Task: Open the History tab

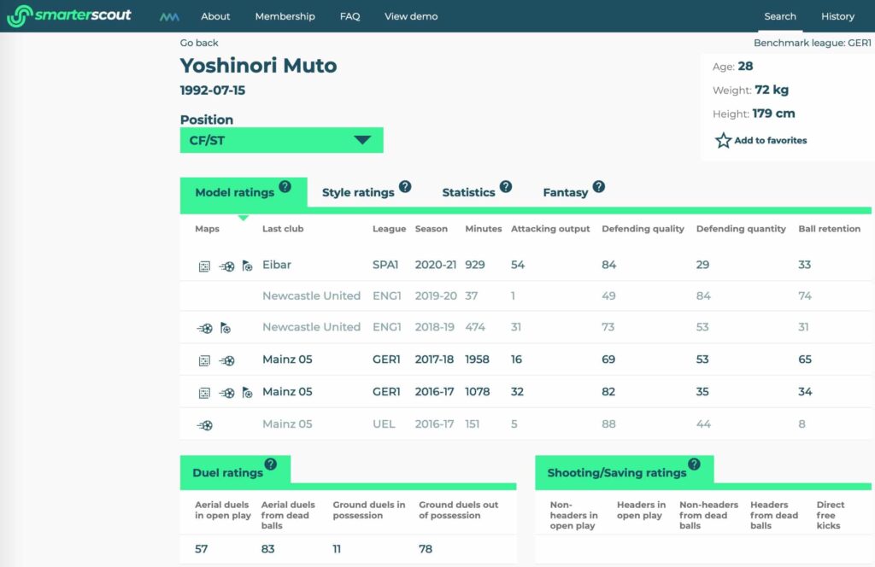Action: tap(837, 16)
